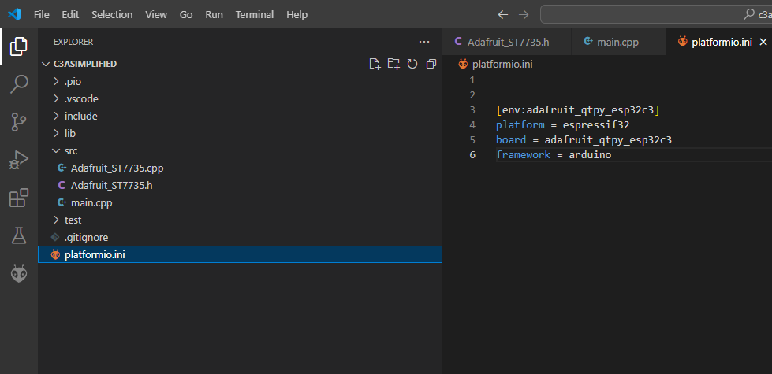The height and width of the screenshot is (374, 772).
Task: Click the New Folder icon in Explorer
Action: click(393, 64)
